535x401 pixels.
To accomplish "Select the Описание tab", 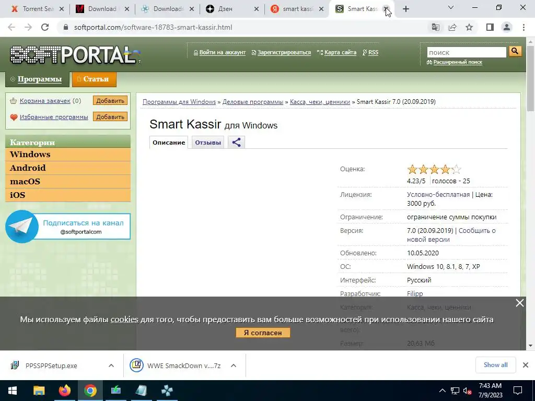I will [x=169, y=143].
